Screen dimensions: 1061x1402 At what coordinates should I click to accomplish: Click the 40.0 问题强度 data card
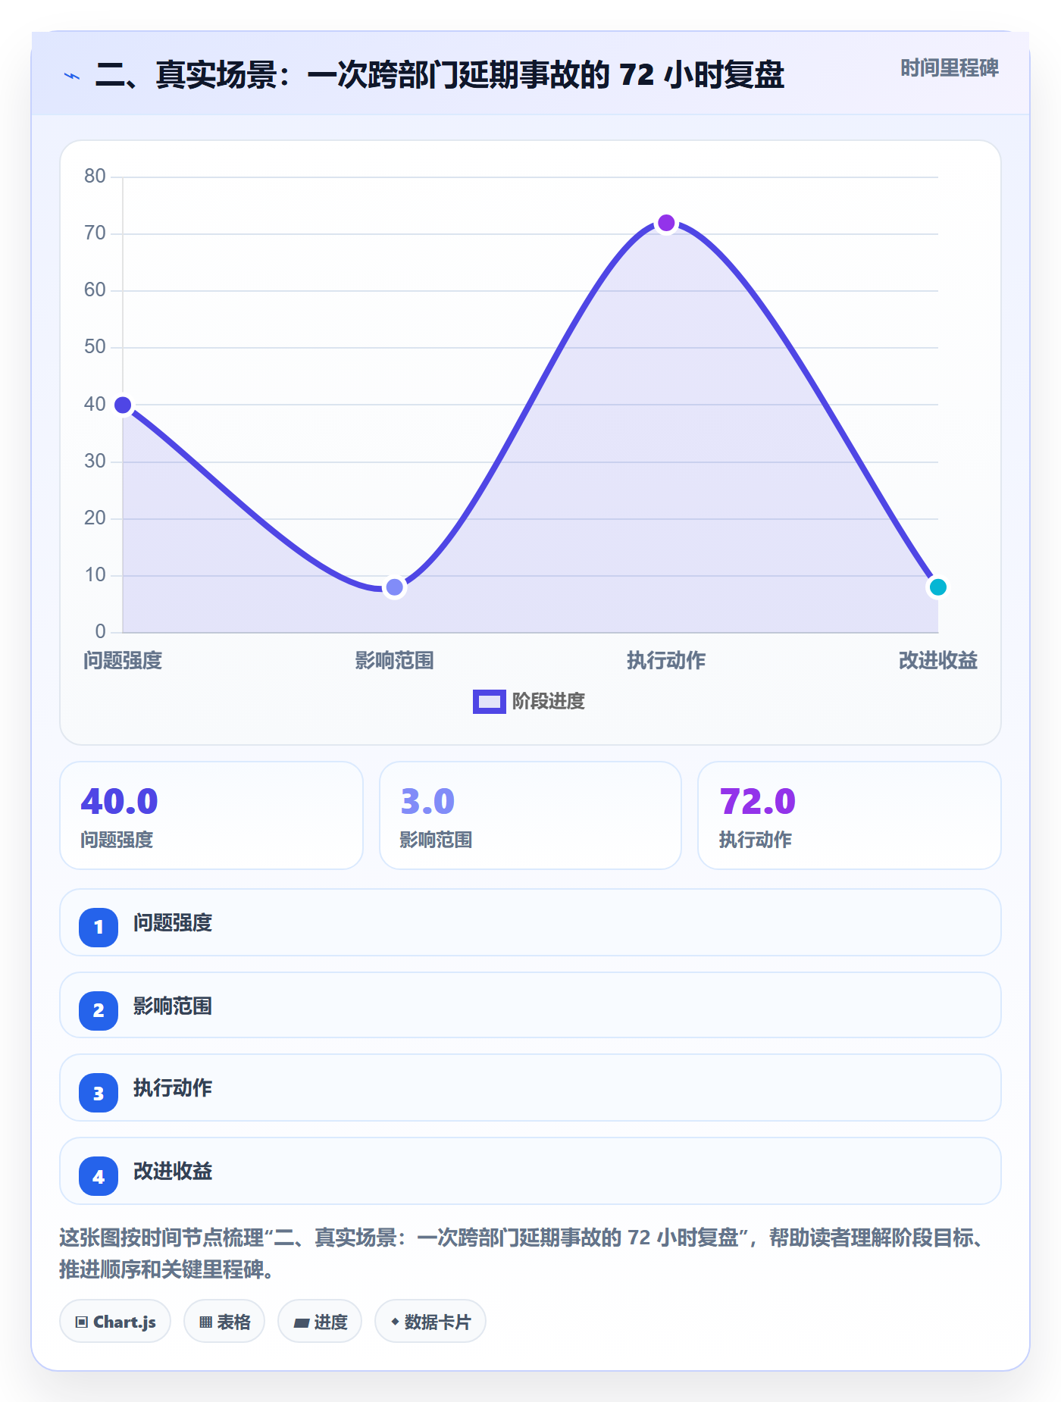(211, 815)
